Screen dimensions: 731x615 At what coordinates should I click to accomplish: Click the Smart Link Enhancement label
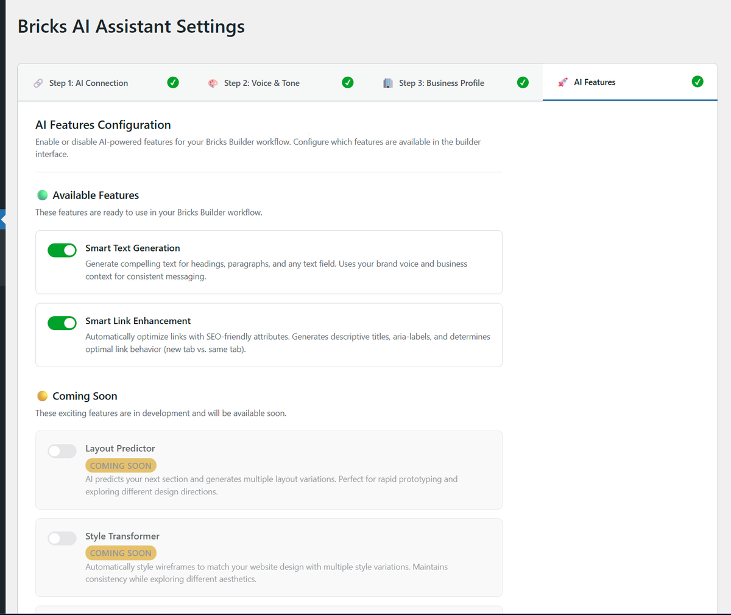pyautogui.click(x=138, y=321)
